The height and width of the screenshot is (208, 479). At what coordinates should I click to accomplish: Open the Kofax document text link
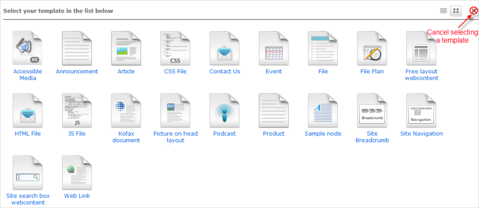click(126, 137)
